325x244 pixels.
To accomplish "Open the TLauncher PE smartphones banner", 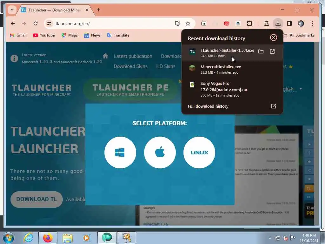I will click(x=130, y=90).
